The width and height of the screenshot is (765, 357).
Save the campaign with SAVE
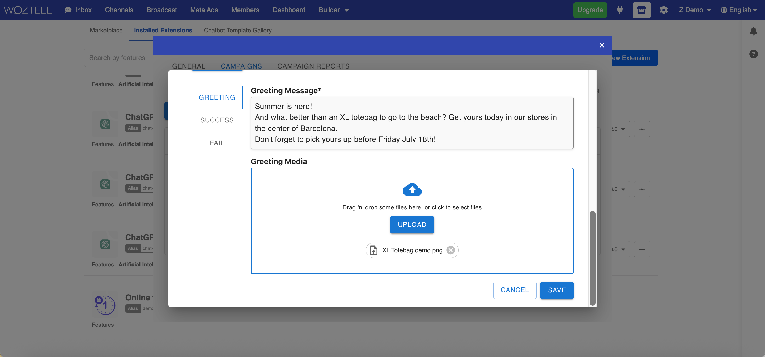(556, 290)
